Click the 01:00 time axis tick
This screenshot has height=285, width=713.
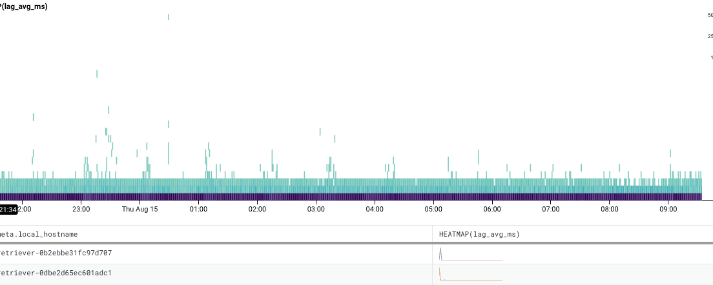[x=198, y=210]
